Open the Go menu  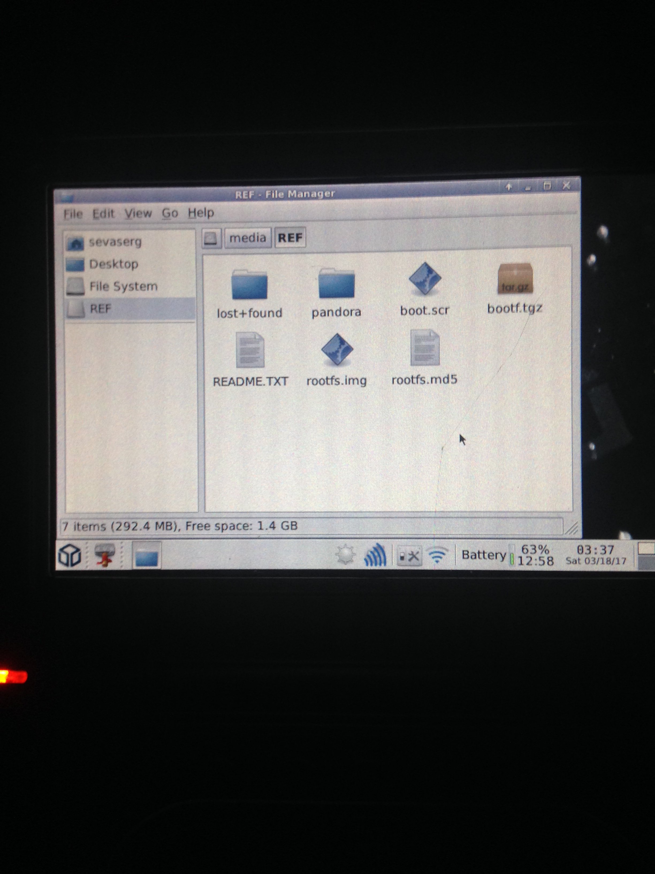point(170,213)
